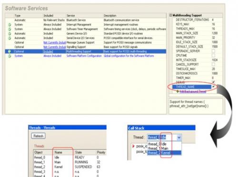238x177 pixels.
Task: Enable the CPUTIME checkbox
Action: coord(214,55)
